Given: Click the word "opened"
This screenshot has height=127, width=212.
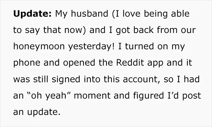Looking at the screenshot, I should [x=79, y=63].
